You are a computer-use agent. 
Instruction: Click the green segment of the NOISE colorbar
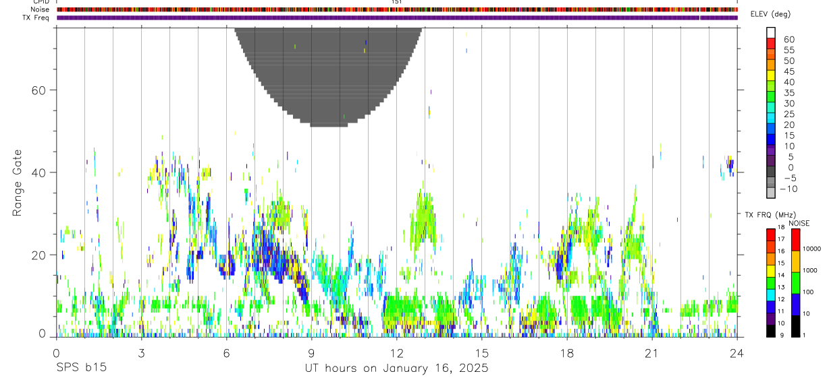pos(795,283)
